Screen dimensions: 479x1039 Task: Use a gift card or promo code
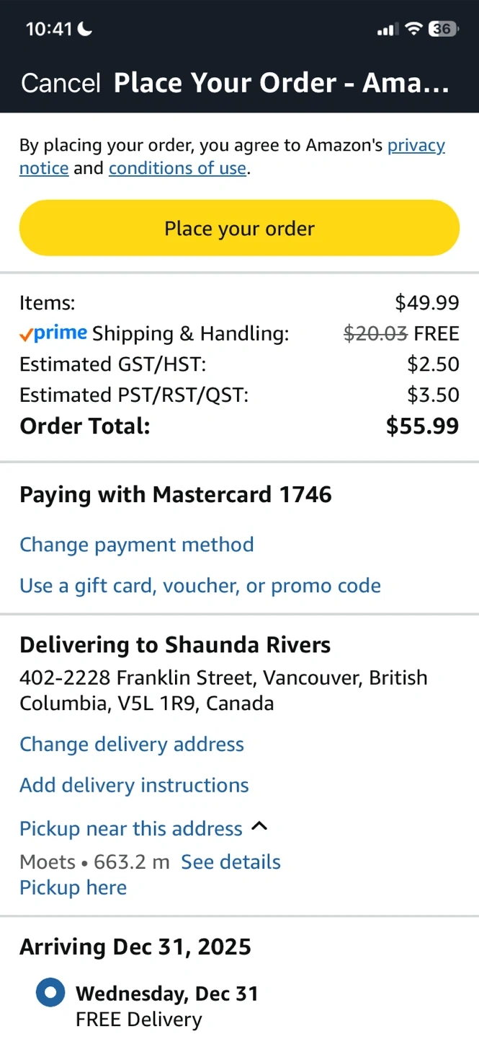[200, 585]
